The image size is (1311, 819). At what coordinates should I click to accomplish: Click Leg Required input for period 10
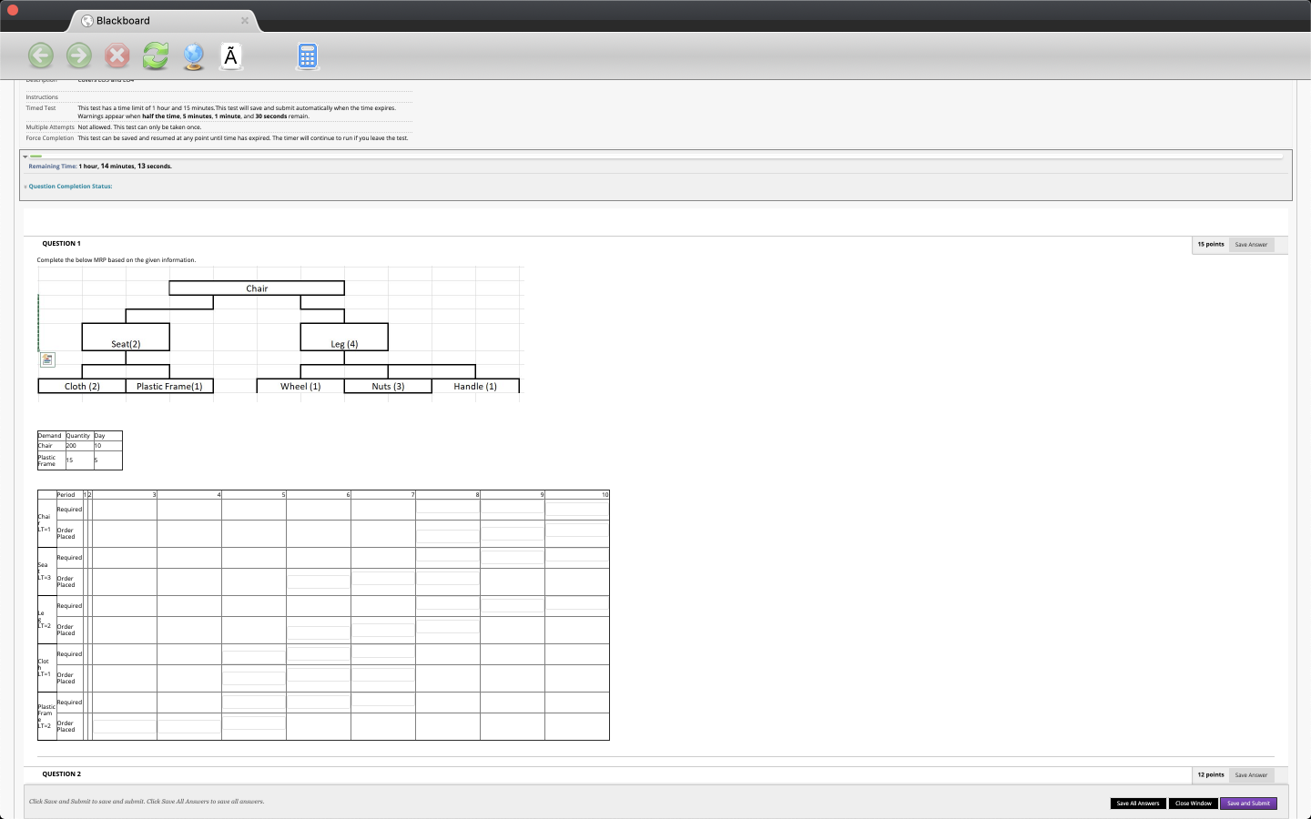577,602
